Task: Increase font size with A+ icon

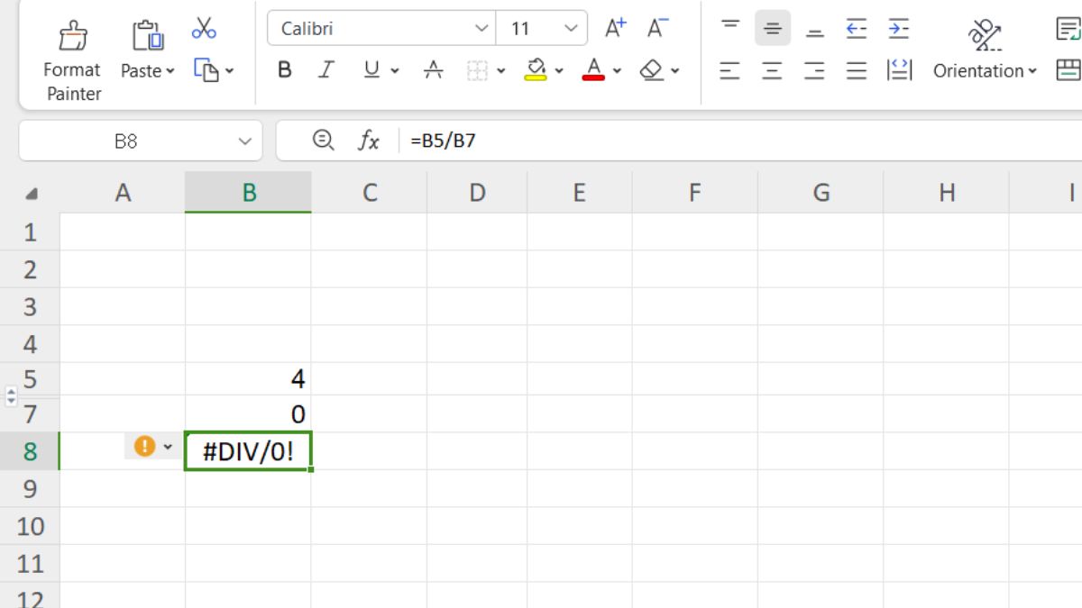Action: click(615, 29)
